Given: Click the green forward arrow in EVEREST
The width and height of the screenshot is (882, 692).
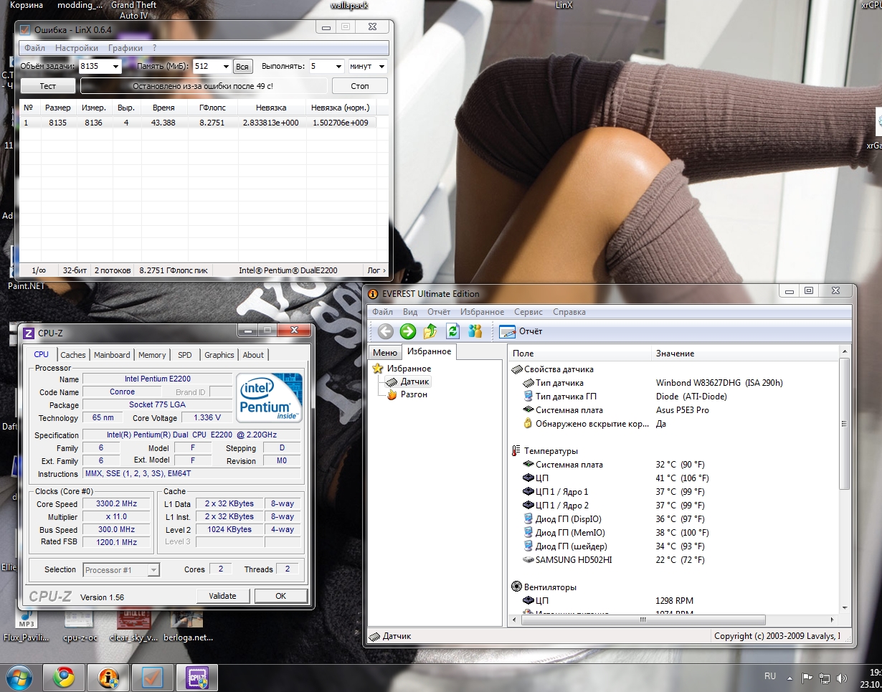Looking at the screenshot, I should click(x=408, y=331).
